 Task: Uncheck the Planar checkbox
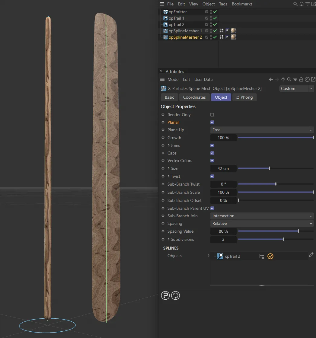[212, 122]
